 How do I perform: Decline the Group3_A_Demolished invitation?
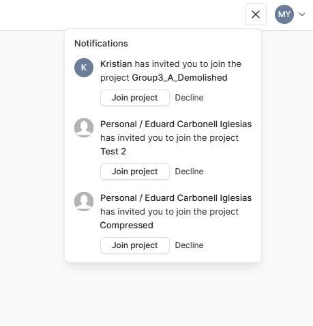point(189,98)
